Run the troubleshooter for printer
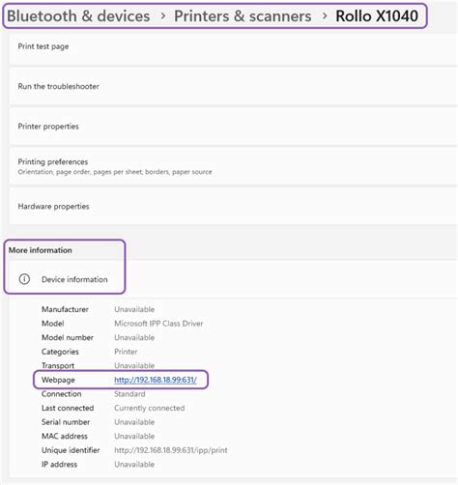This screenshot has width=458, height=485. click(x=233, y=86)
